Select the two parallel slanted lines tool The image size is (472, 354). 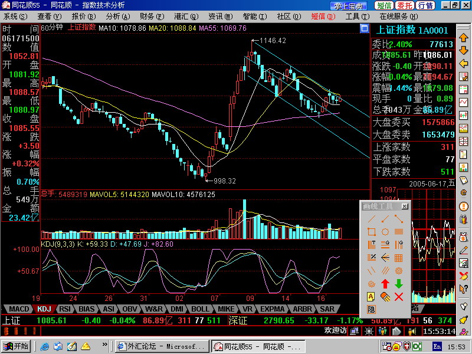[372, 271]
